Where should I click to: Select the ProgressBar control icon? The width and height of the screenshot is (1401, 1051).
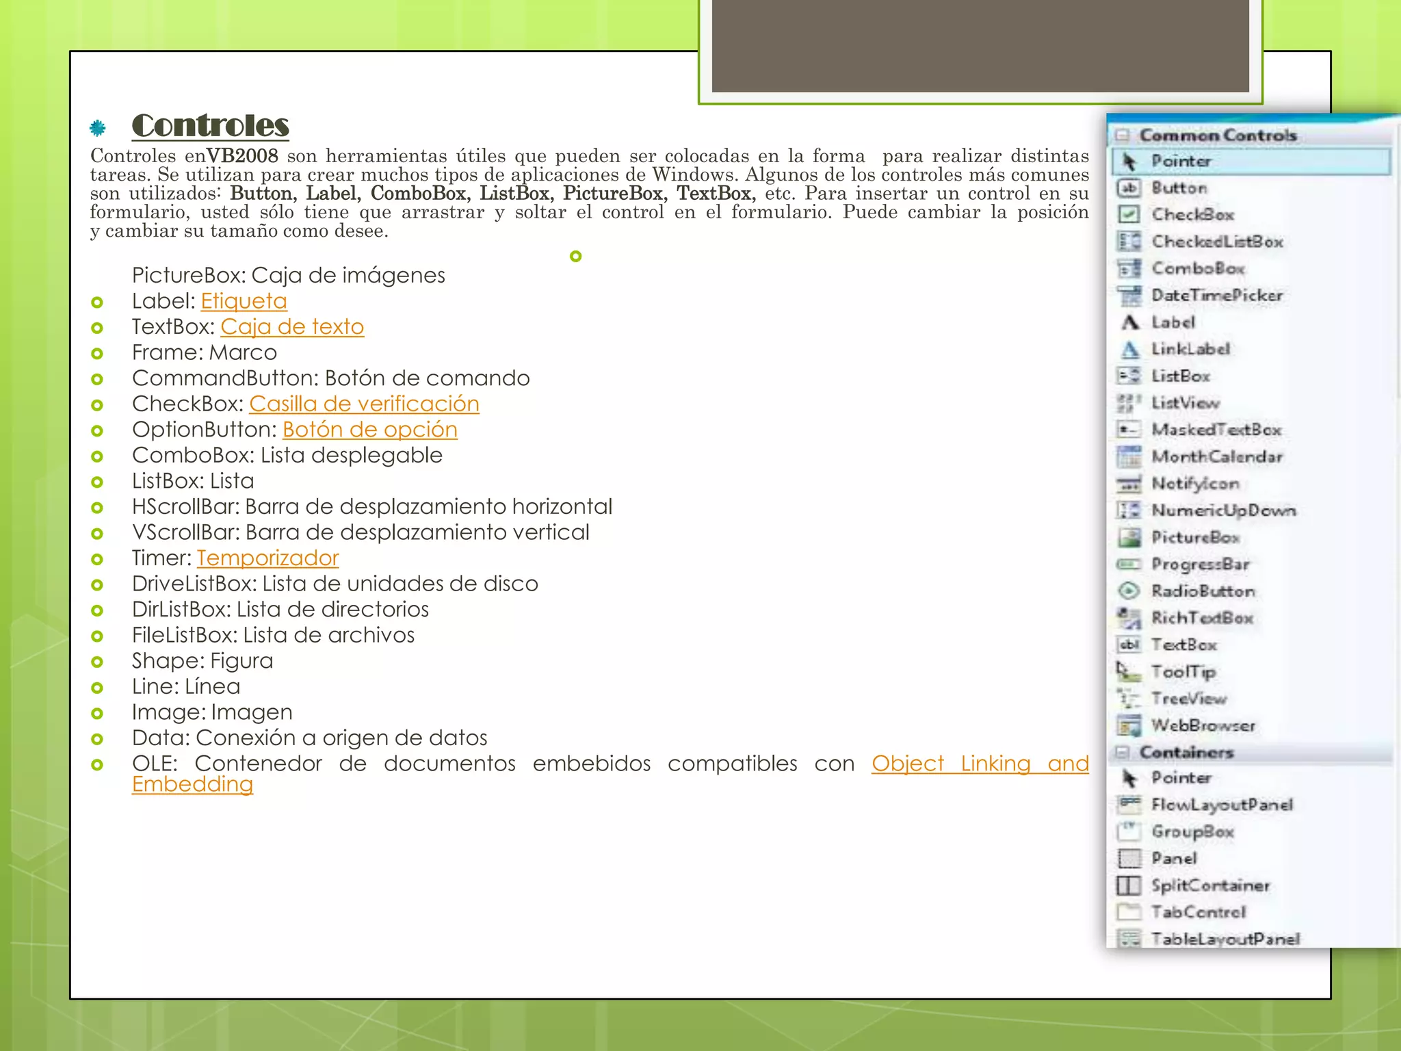click(x=1129, y=565)
